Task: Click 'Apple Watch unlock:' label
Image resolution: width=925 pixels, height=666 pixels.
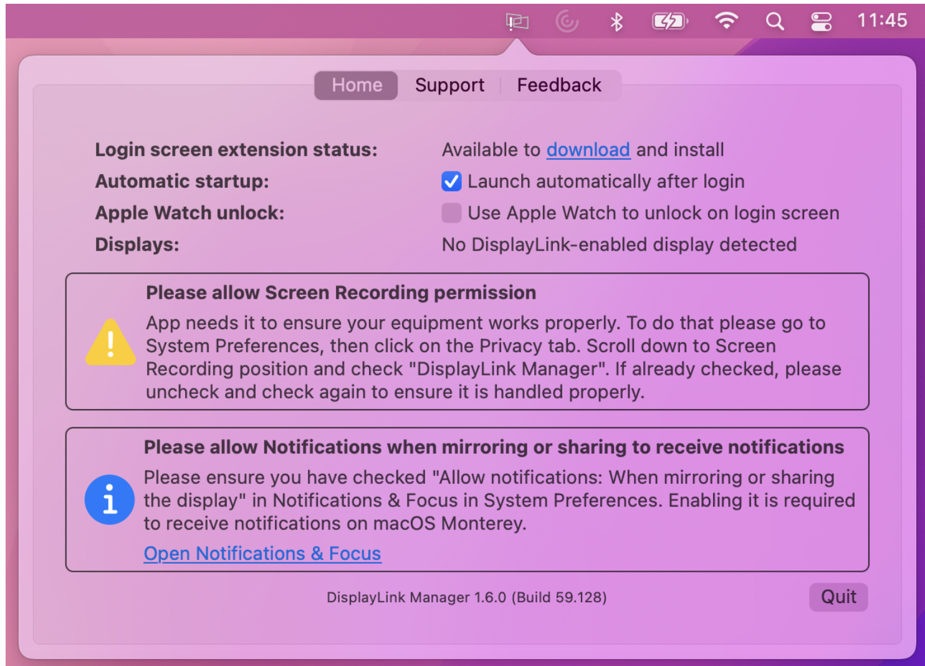Action: (189, 213)
